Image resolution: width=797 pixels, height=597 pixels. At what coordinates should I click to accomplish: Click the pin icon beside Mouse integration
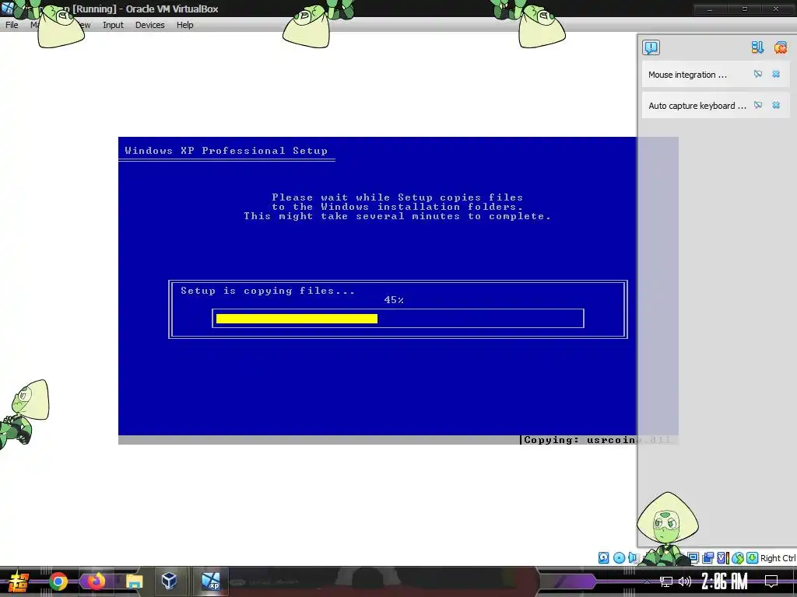point(758,74)
